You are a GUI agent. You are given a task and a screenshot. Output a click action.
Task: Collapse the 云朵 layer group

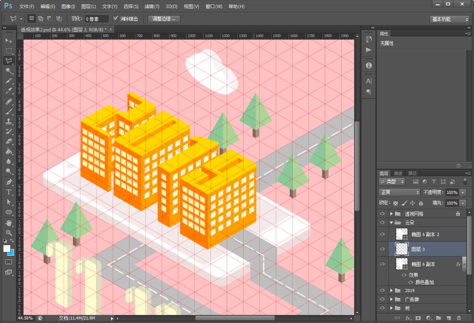pyautogui.click(x=391, y=222)
